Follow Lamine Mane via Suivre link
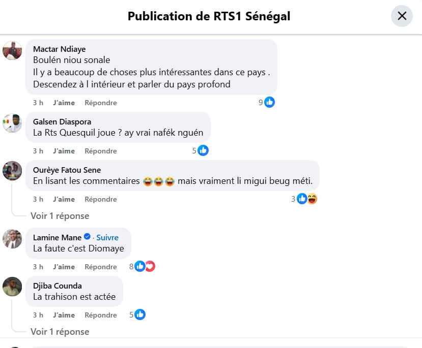 tap(107, 237)
